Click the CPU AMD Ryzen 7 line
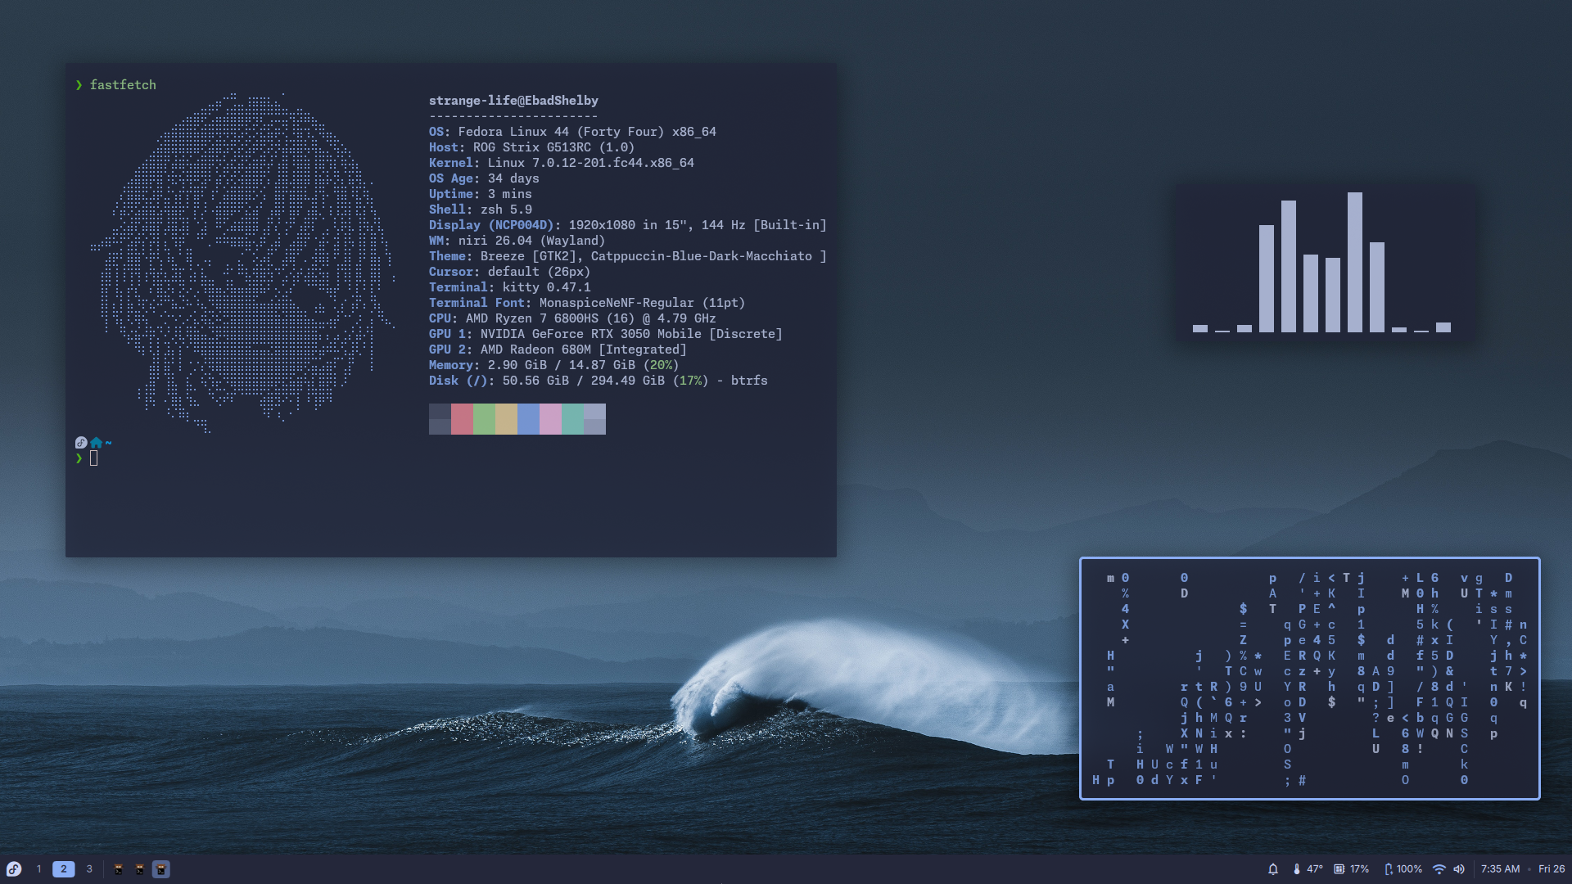The height and width of the screenshot is (884, 1572). click(x=572, y=318)
